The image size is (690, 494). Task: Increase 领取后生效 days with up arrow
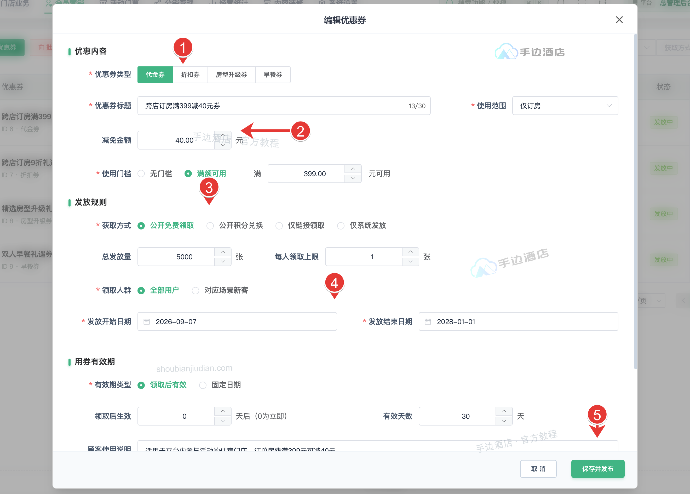[x=223, y=411]
